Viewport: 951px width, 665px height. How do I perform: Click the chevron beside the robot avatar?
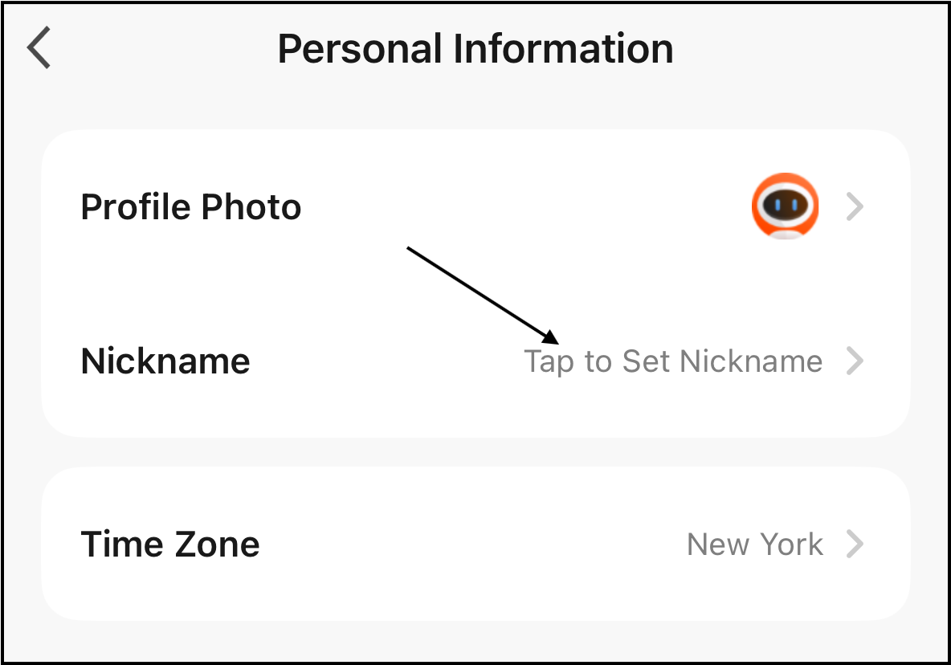(x=855, y=207)
